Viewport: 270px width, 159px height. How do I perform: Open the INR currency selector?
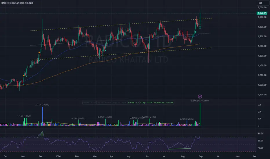pos(263,3)
